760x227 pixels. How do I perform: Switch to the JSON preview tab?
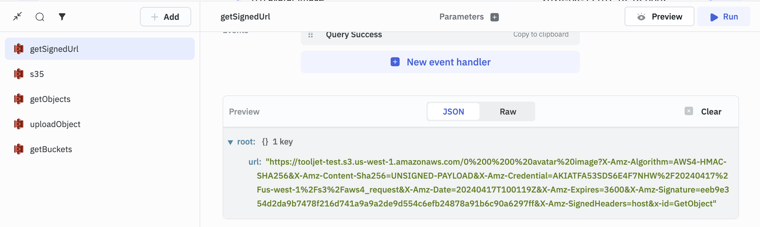click(453, 112)
